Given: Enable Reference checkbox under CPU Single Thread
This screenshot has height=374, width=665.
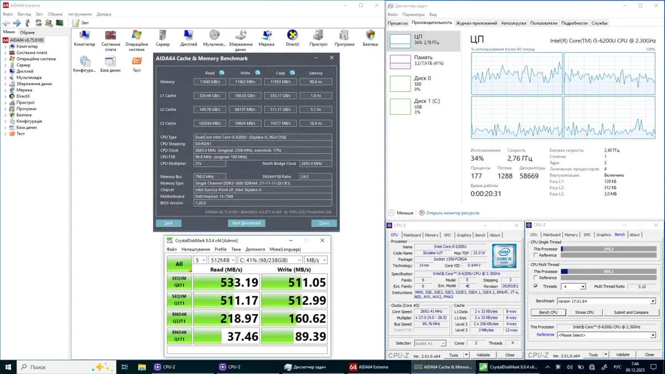Looking at the screenshot, I should pyautogui.click(x=536, y=255).
